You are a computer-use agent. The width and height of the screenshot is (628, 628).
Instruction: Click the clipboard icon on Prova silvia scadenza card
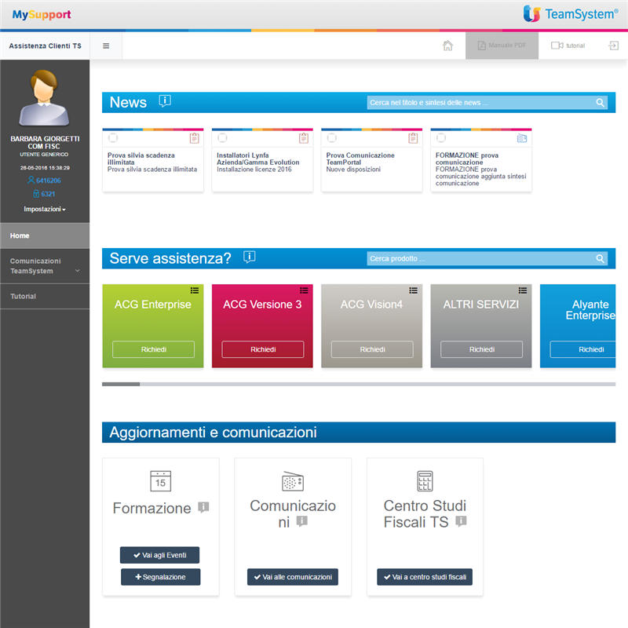[194, 138]
